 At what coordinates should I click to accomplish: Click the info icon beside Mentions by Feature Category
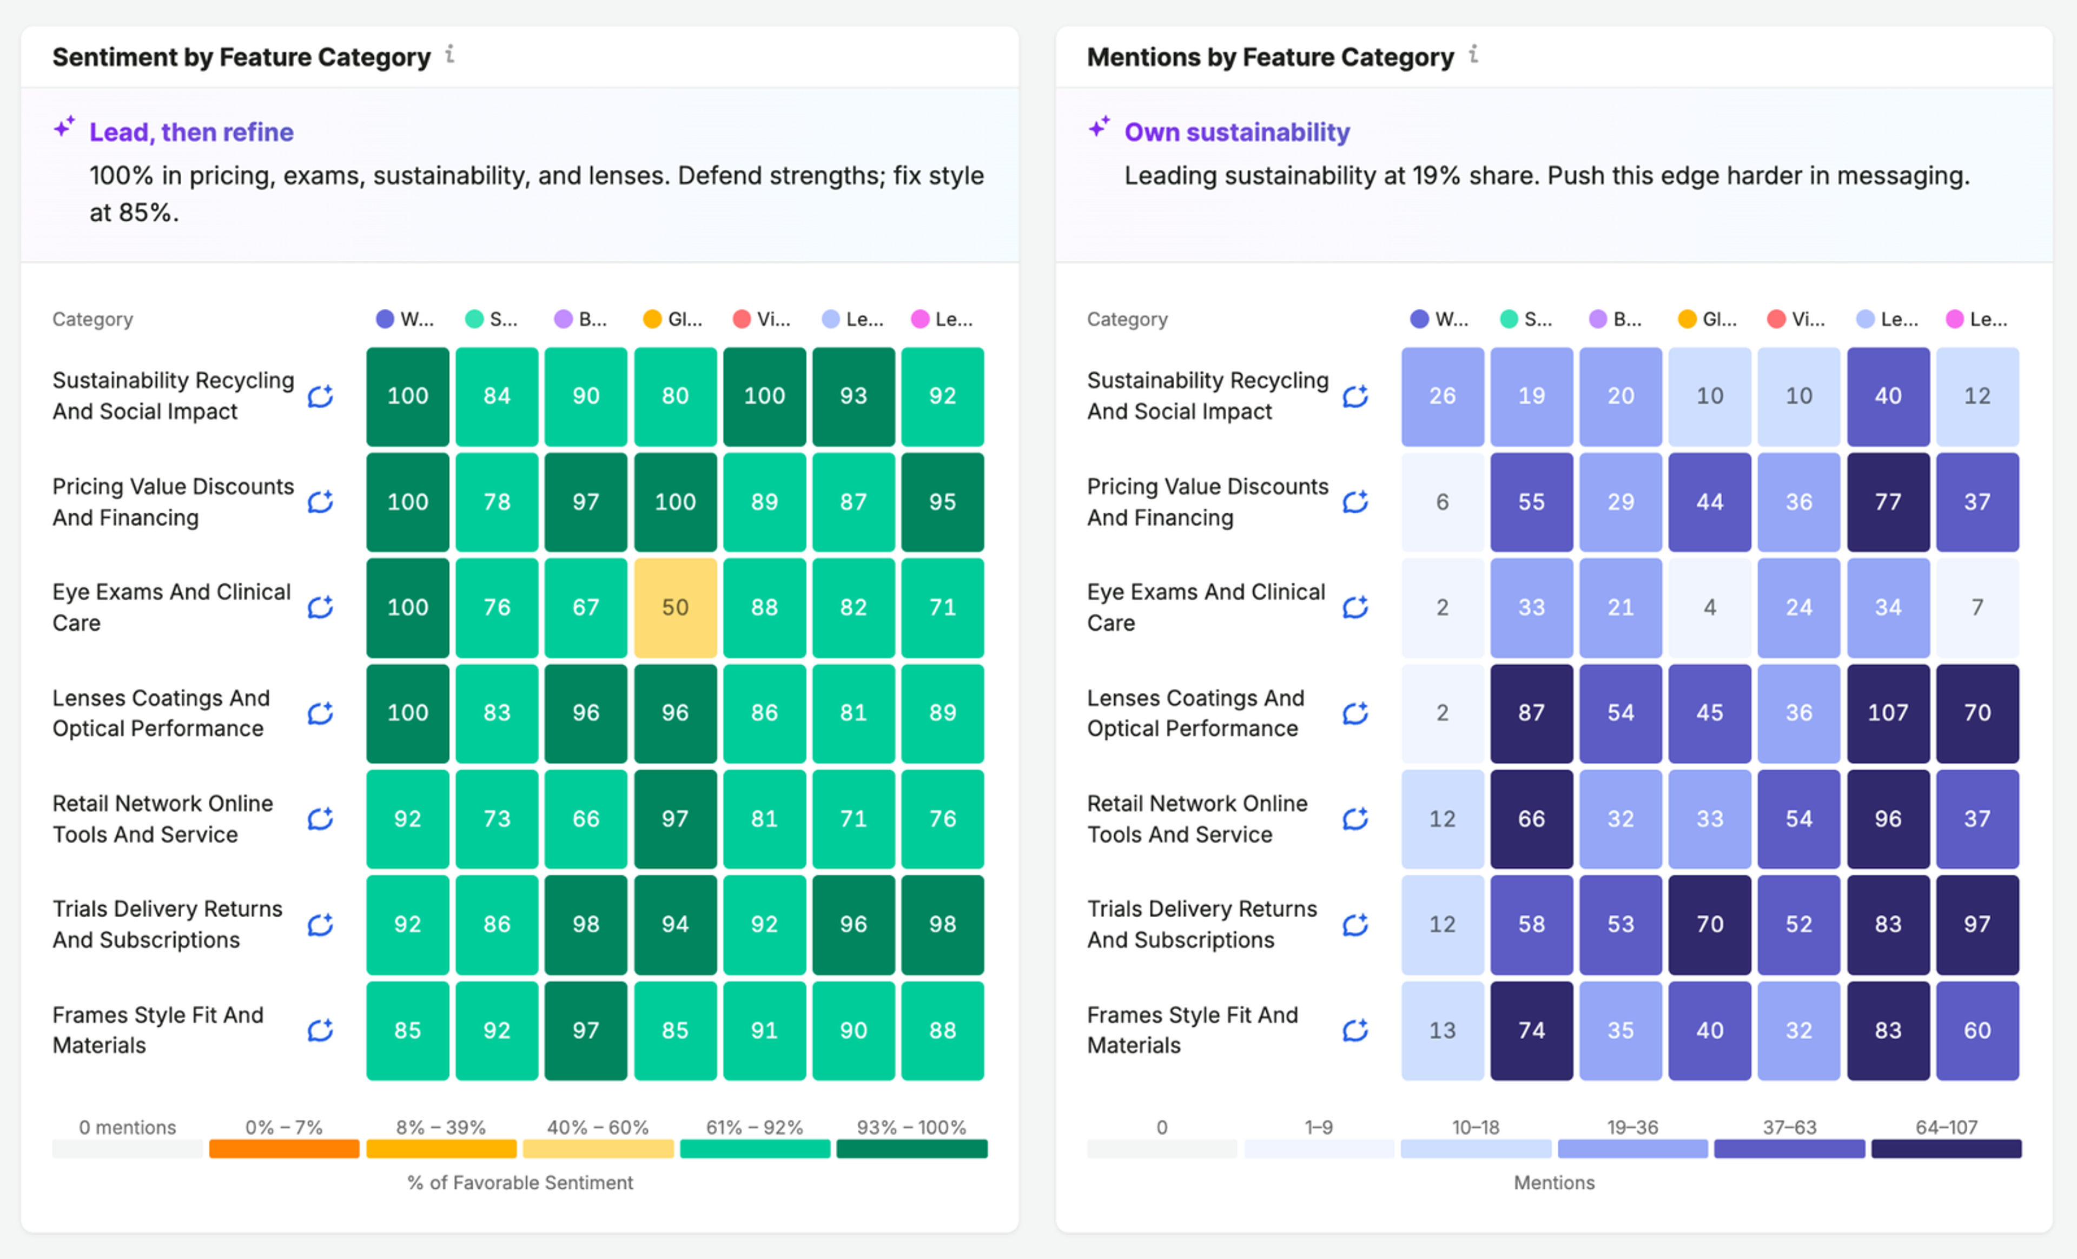click(x=1473, y=55)
